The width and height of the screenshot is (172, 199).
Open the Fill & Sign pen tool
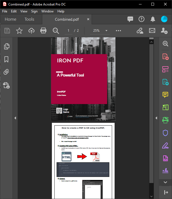165,145
